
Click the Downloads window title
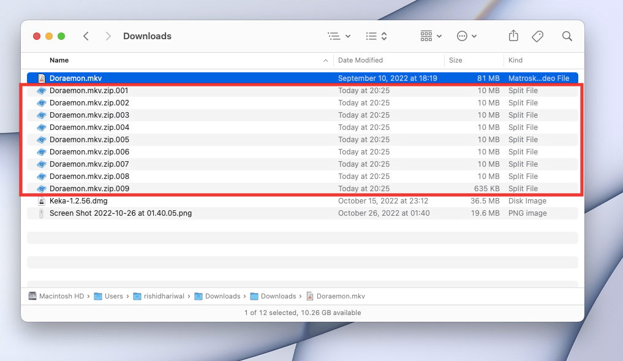tap(148, 36)
